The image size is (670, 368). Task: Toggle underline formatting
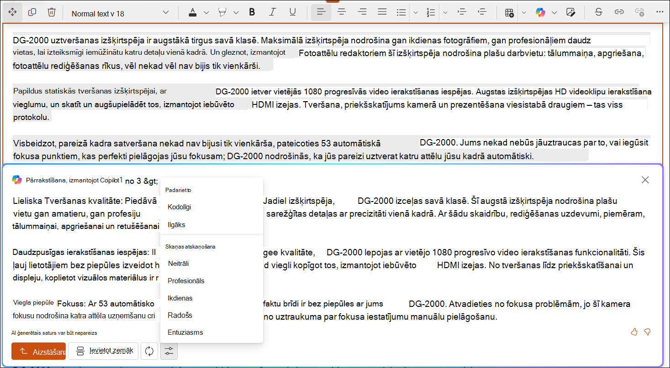point(293,12)
